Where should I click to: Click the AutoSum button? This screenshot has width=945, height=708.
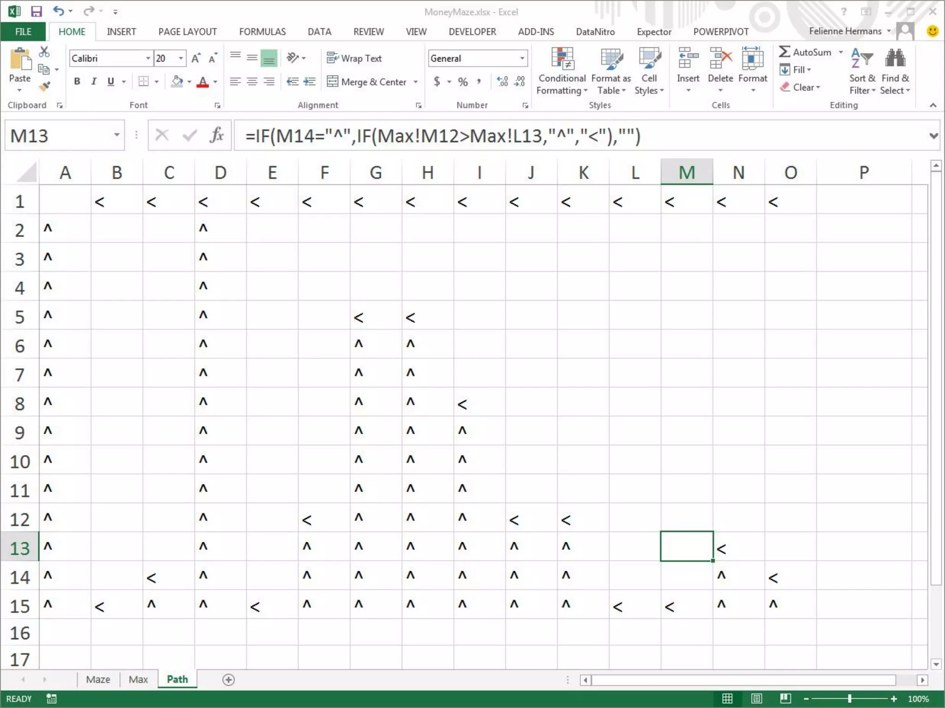[806, 52]
